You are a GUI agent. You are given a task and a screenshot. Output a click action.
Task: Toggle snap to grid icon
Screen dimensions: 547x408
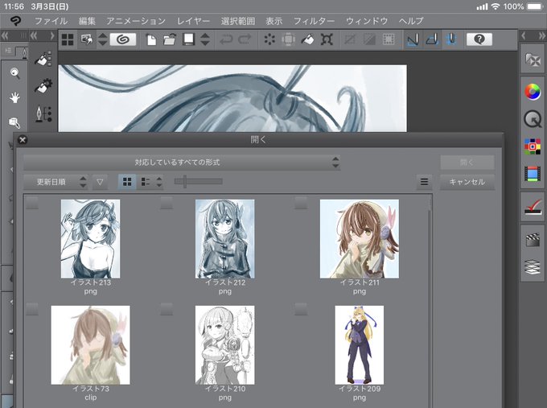(x=451, y=39)
